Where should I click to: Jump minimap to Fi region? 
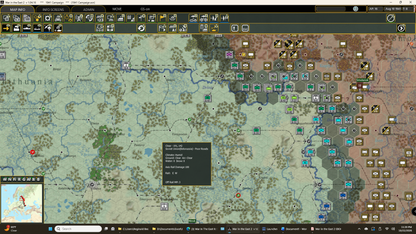pyautogui.click(x=14, y=179)
